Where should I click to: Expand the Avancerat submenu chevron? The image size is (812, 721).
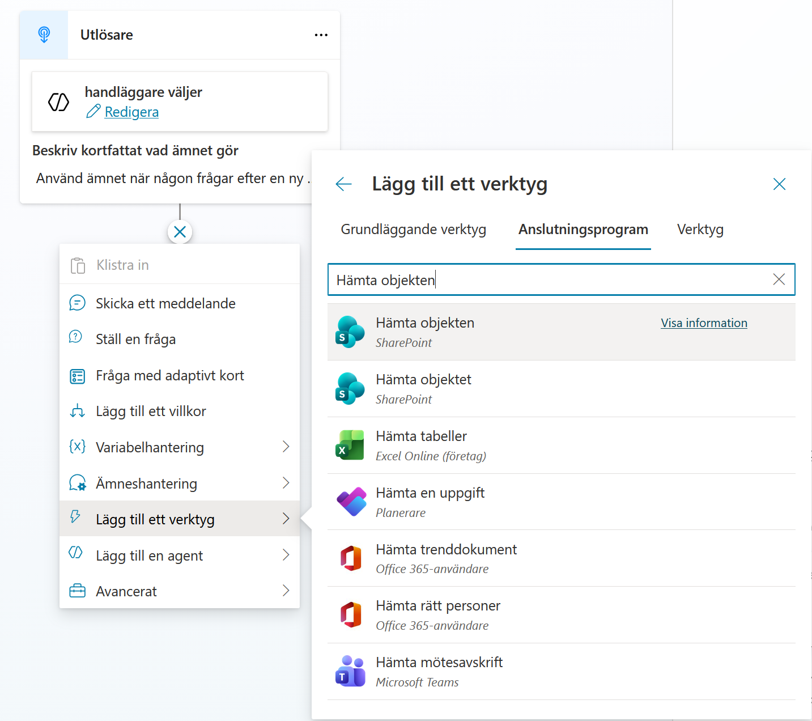[286, 591]
